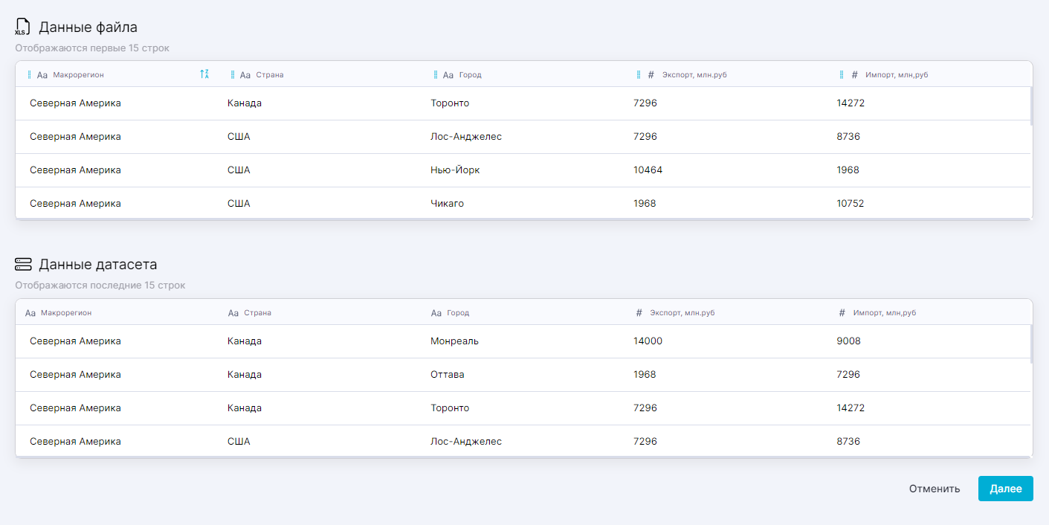Click drag handle of file Экспорт column
Image resolution: width=1049 pixels, height=525 pixels.
pos(639,74)
